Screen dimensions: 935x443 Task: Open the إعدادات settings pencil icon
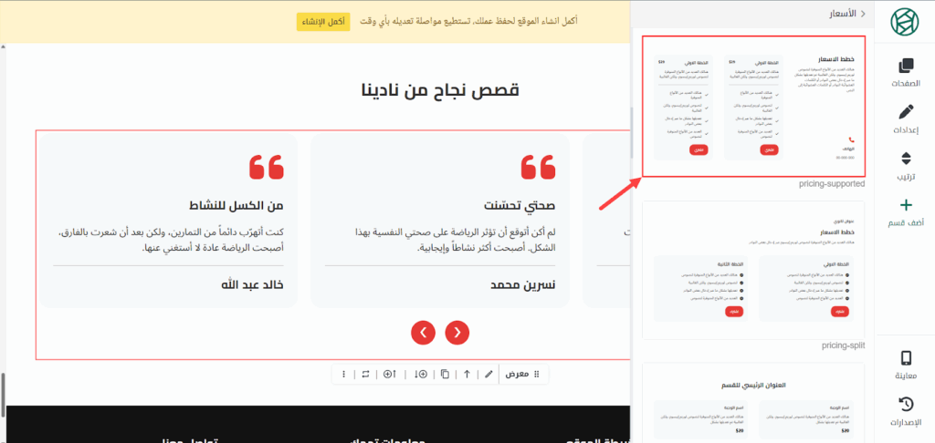[905, 112]
